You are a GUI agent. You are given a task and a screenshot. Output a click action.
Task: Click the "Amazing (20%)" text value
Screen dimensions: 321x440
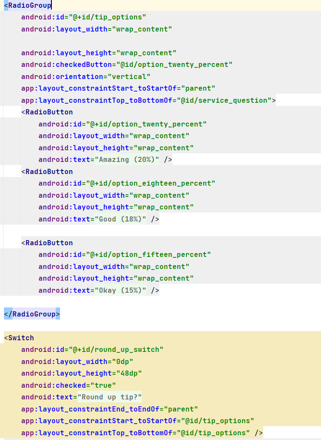coord(127,160)
